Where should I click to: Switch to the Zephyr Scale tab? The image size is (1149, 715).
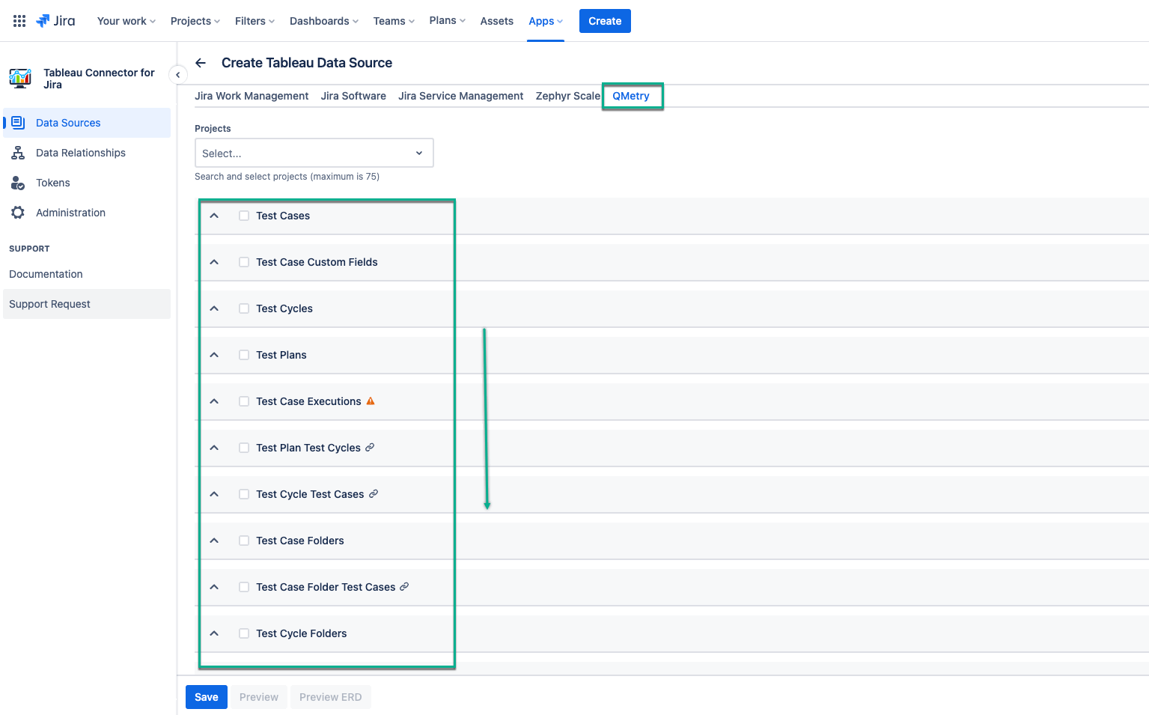[567, 96]
